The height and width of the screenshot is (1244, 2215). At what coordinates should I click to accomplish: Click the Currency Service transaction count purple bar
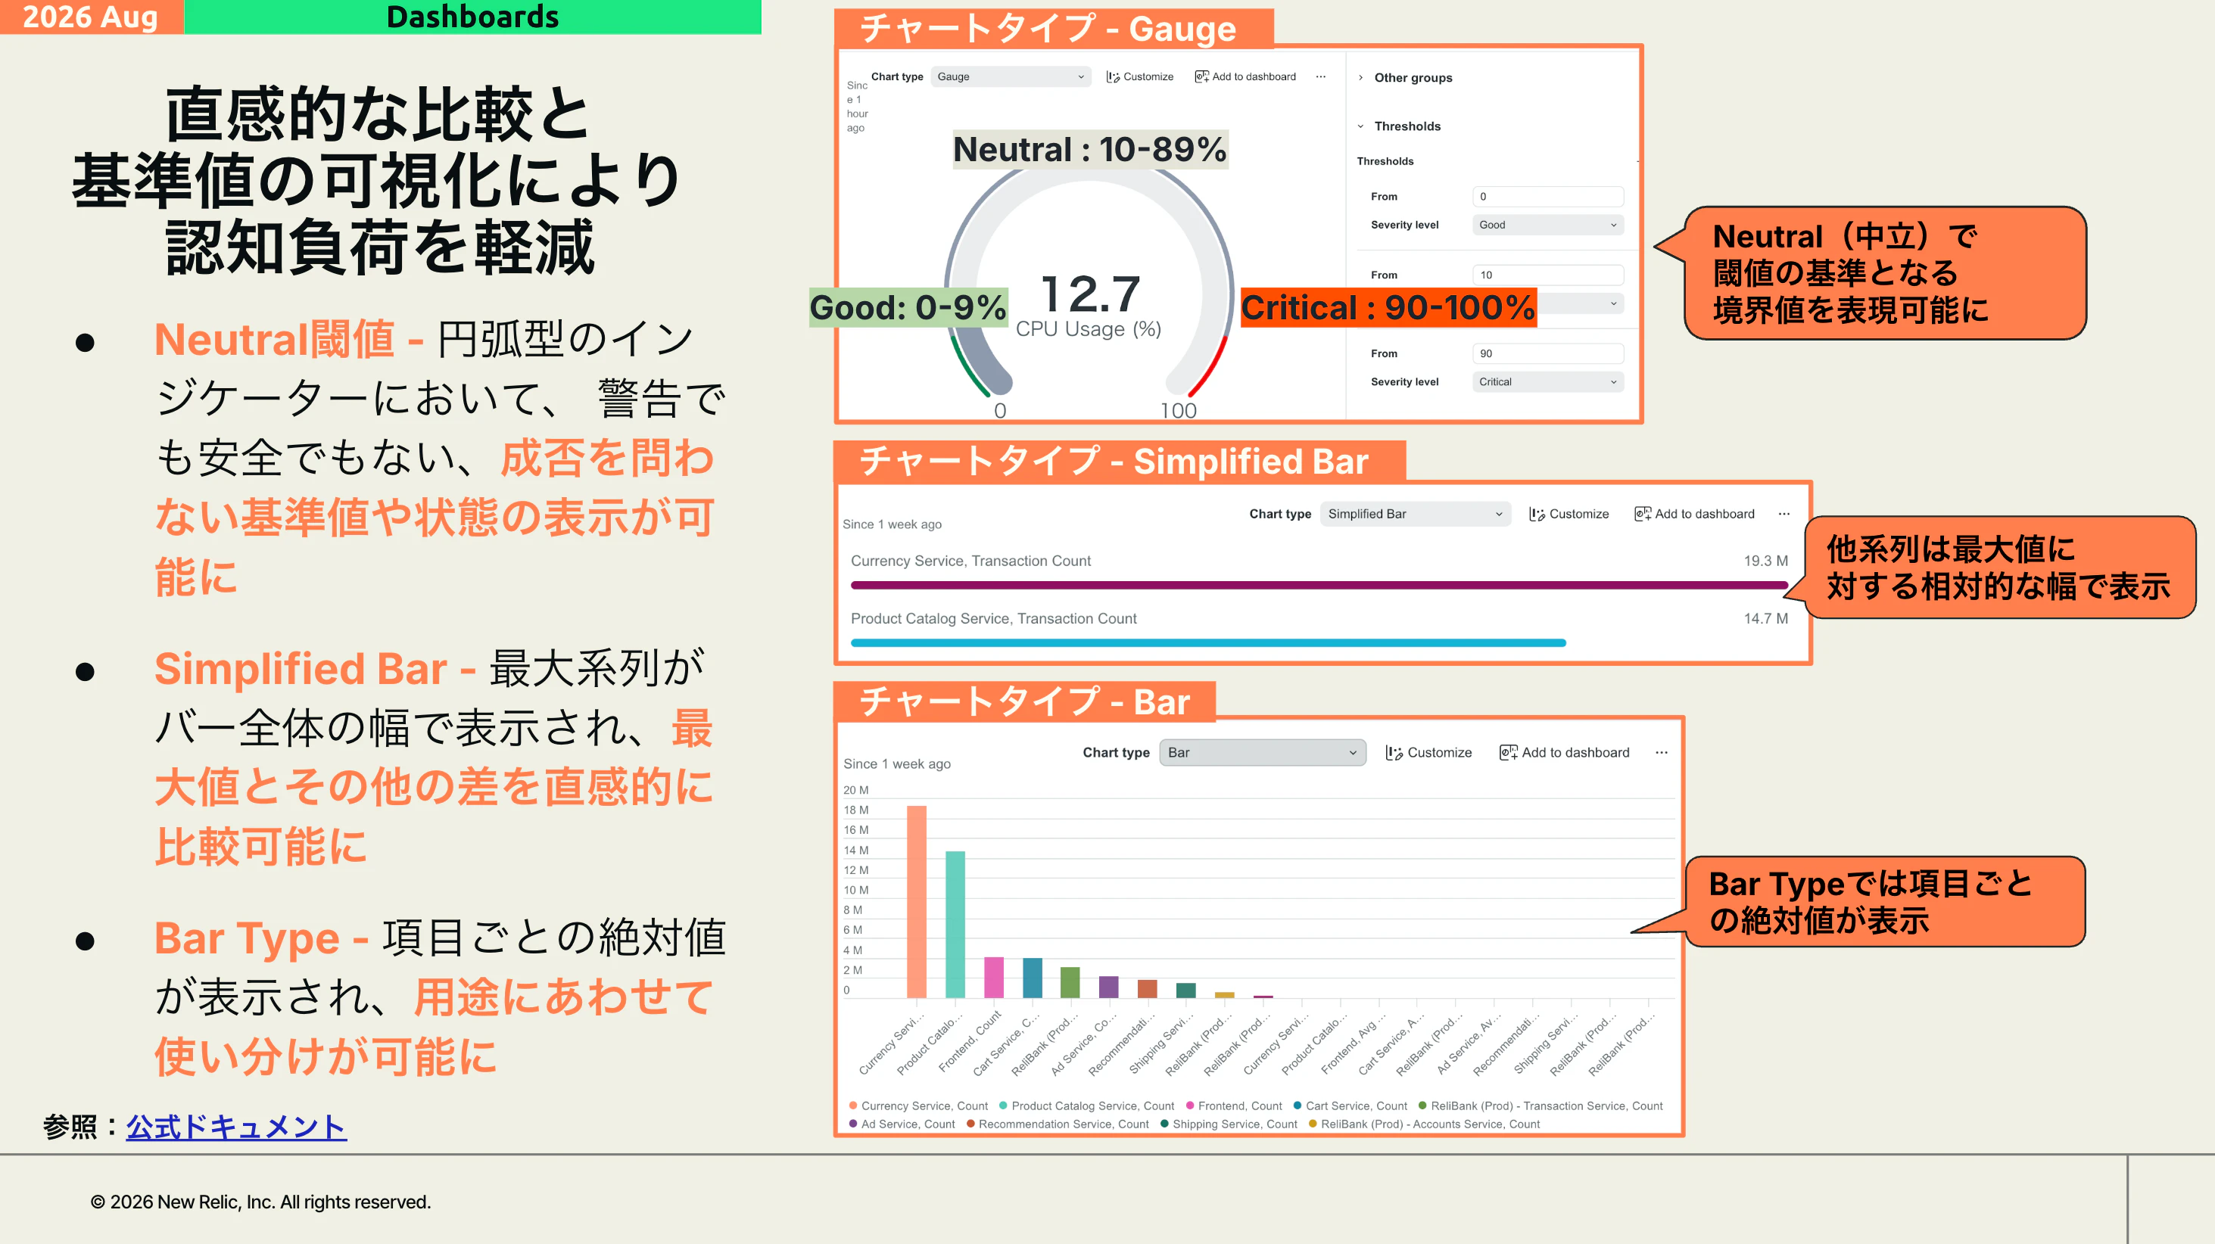click(1319, 585)
